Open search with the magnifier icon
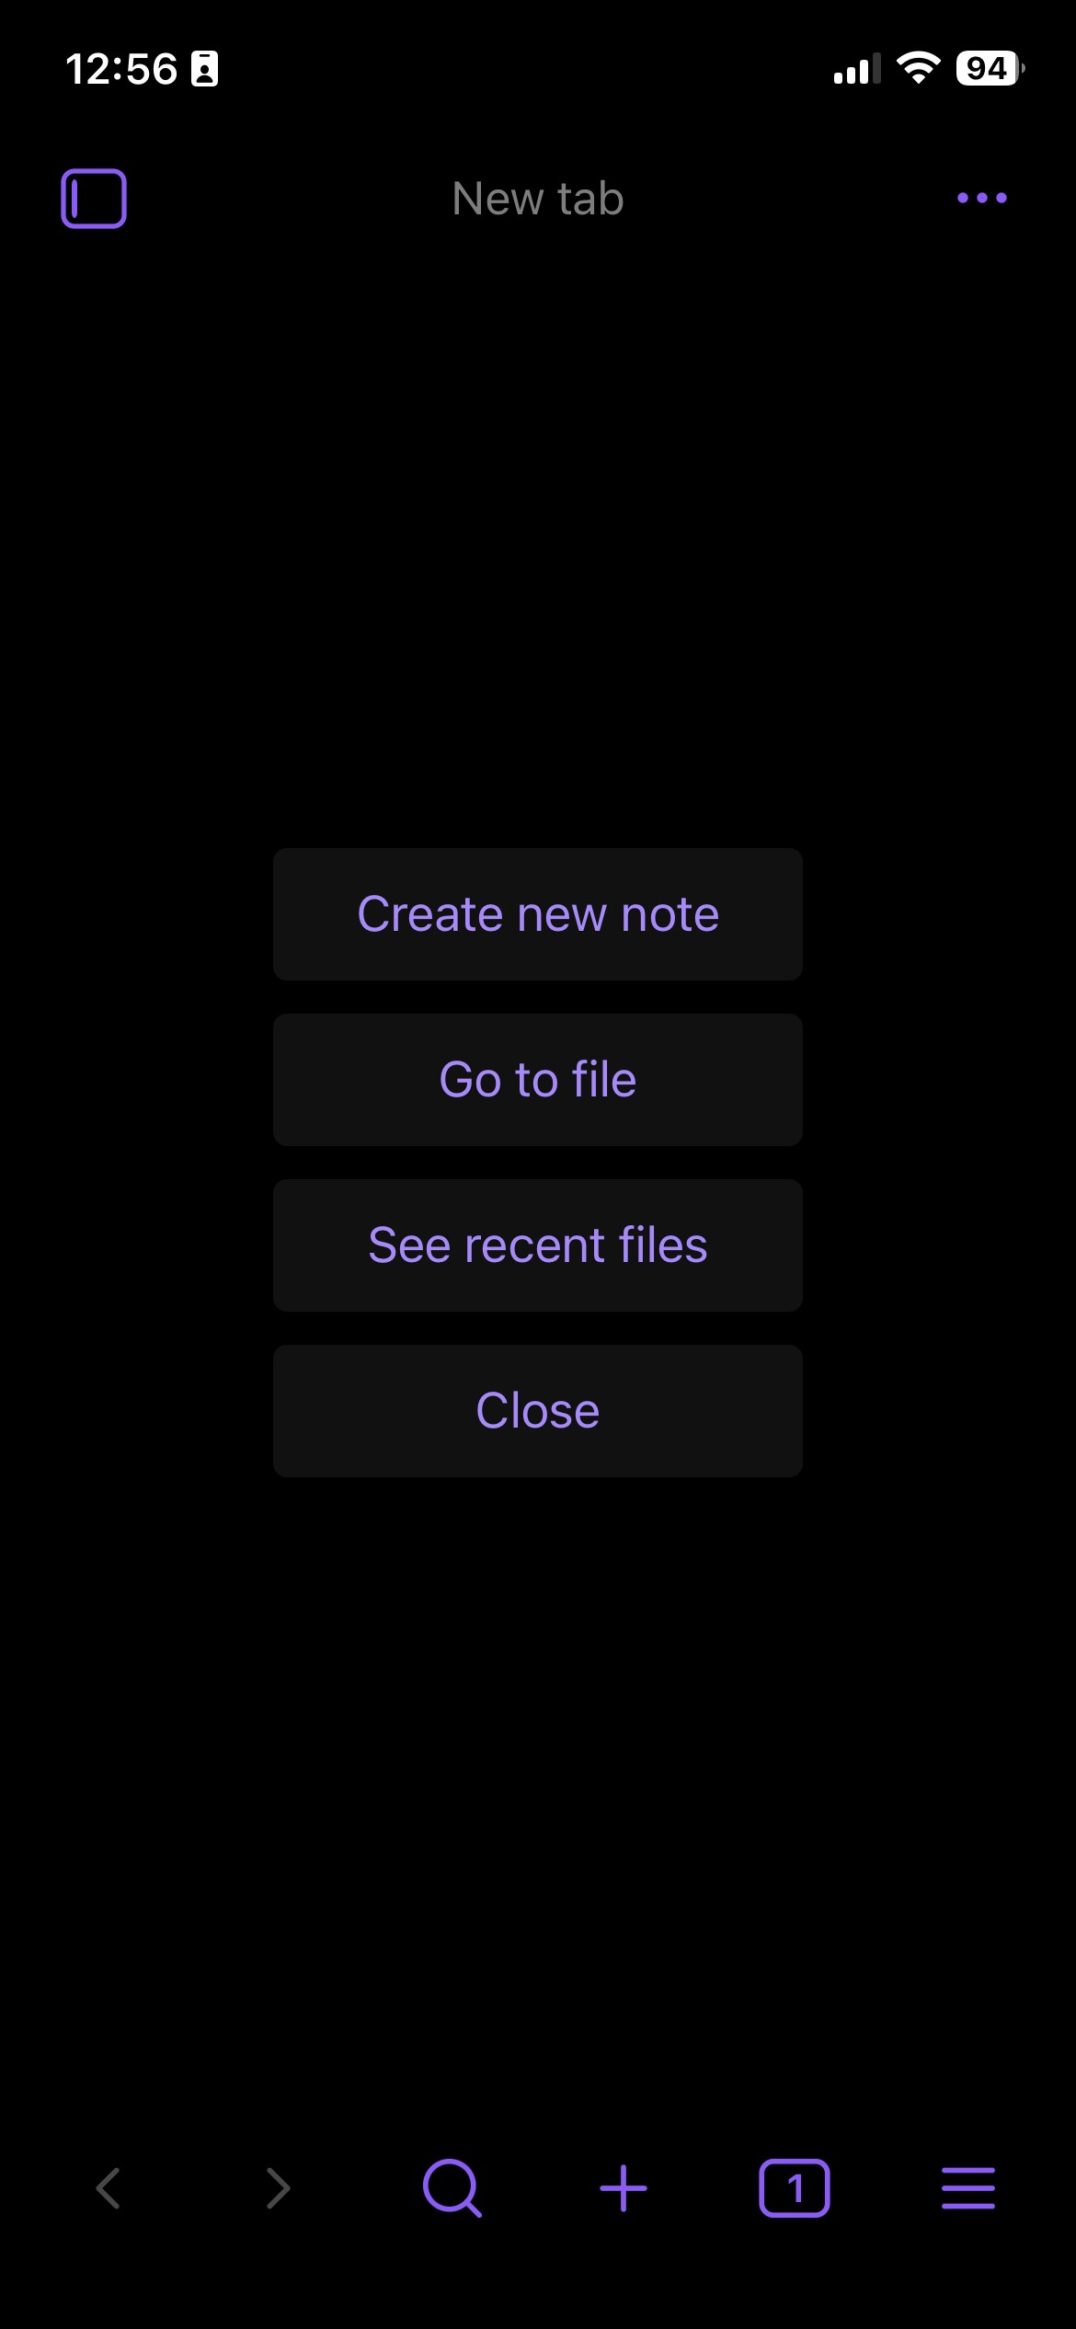The image size is (1076, 2329). tap(452, 2187)
